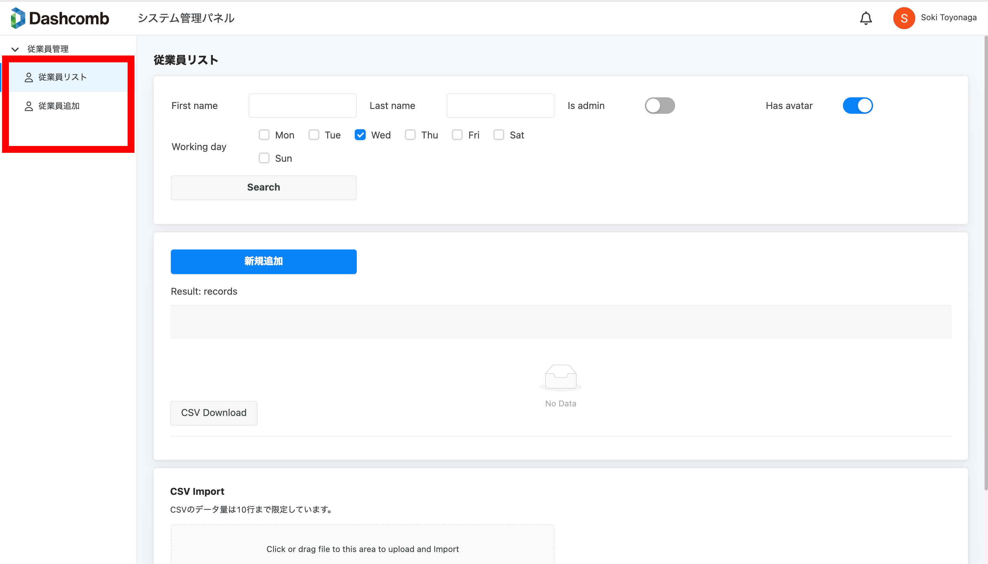988x564 pixels.
Task: Click the notification bell icon
Action: [866, 18]
